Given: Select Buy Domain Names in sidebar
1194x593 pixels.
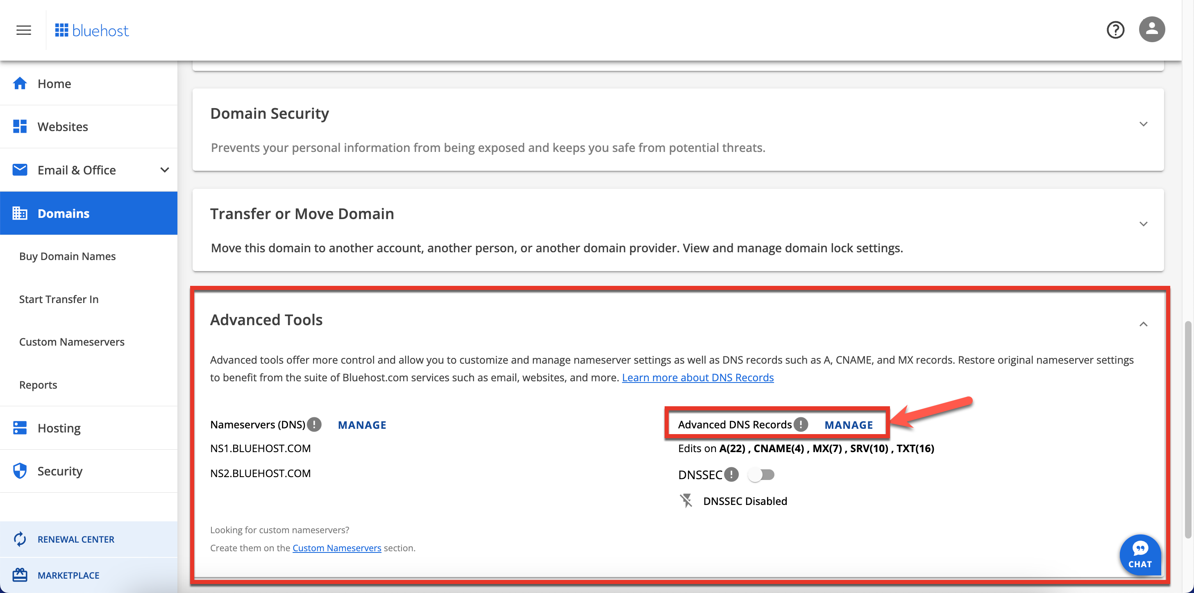Looking at the screenshot, I should (67, 256).
